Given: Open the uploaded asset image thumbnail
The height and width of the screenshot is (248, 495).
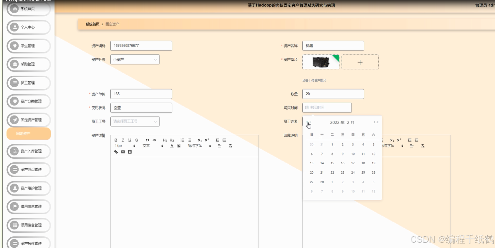Looking at the screenshot, I should 321,62.
